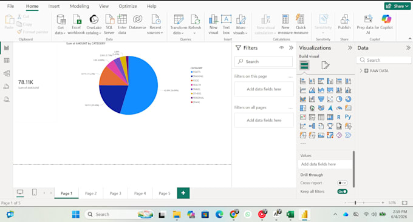The width and height of the screenshot is (413, 222).
Task: Click Enter data button
Action: tap(122, 24)
